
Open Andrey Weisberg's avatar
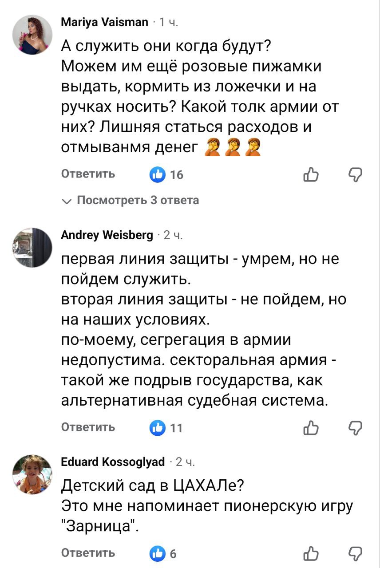point(32,248)
